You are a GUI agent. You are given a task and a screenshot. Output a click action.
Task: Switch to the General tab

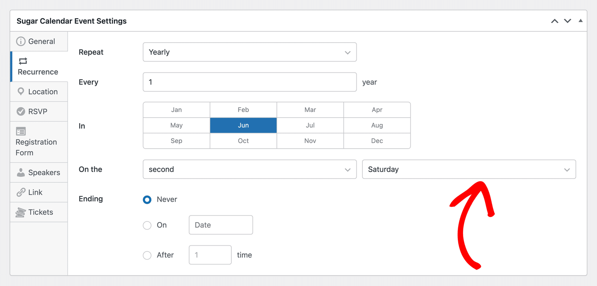tap(39, 41)
